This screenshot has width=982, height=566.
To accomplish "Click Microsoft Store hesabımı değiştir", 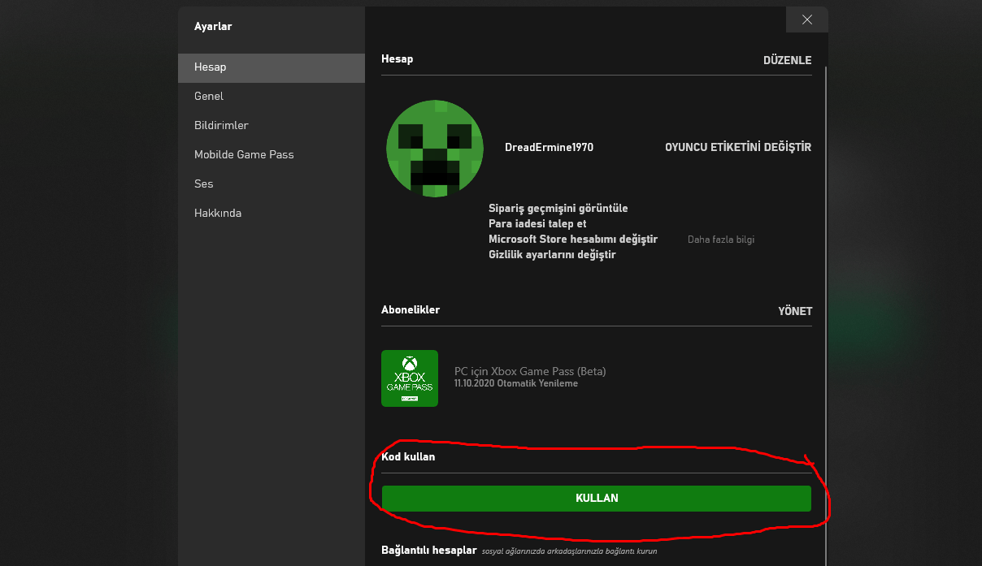I will pyautogui.click(x=573, y=240).
